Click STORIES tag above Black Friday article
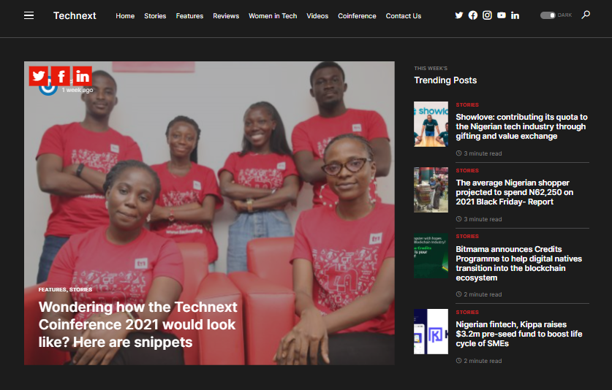 tap(467, 170)
